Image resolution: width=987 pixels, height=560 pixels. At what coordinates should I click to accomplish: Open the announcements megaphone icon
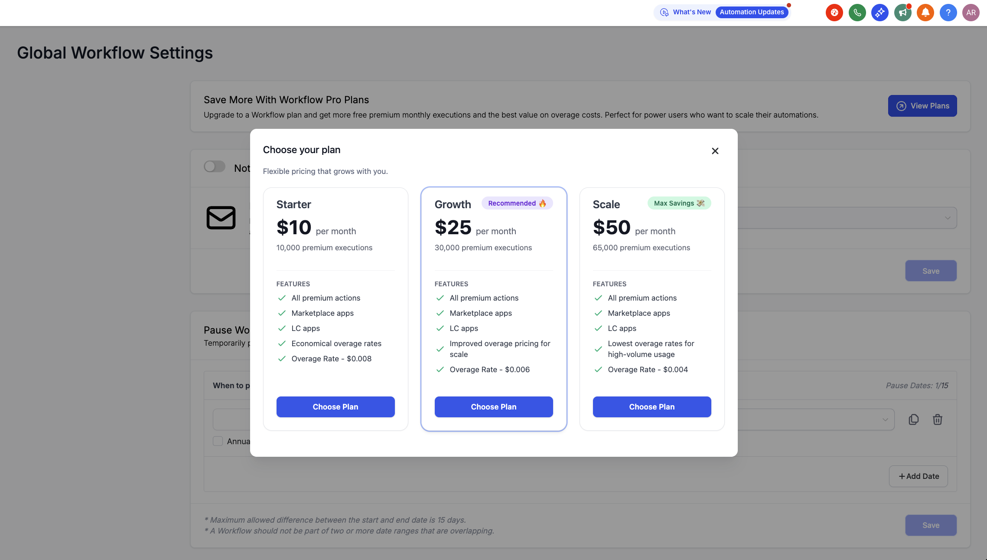903,13
